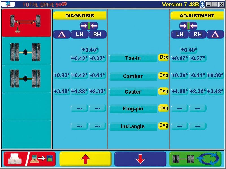
Task: Click the Incl.angle parameter label
Action: (133, 126)
